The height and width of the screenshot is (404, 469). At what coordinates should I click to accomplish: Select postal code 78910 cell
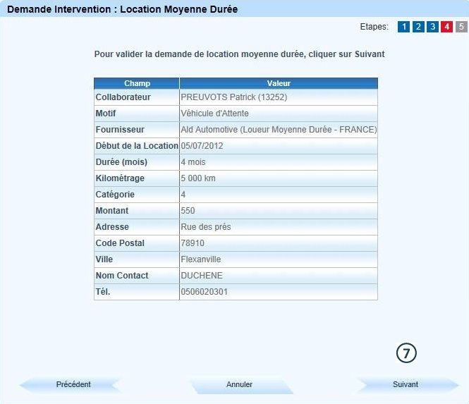pos(192,243)
